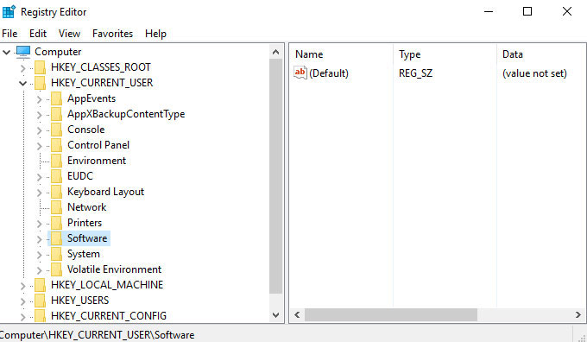Viewport: 587px width, 342px height.
Task: Select the Environment key label
Action: point(97,161)
